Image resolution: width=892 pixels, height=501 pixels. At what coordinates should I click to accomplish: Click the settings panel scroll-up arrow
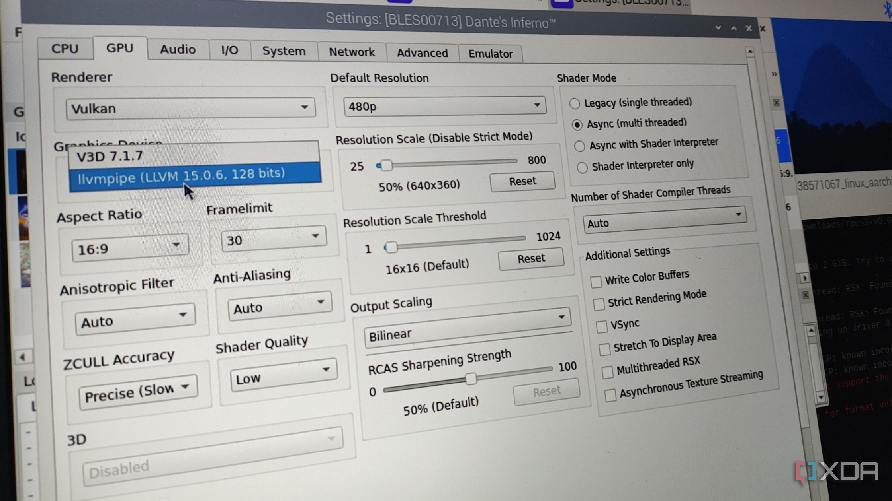point(750,52)
